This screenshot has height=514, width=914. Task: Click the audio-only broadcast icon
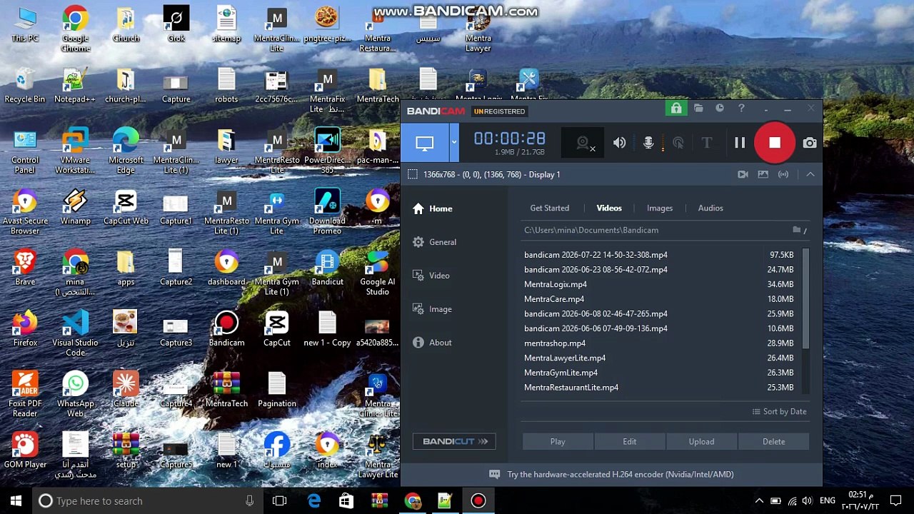click(783, 174)
